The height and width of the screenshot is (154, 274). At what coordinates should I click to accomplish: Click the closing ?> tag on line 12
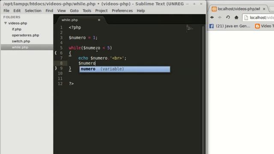pyautogui.click(x=71, y=84)
